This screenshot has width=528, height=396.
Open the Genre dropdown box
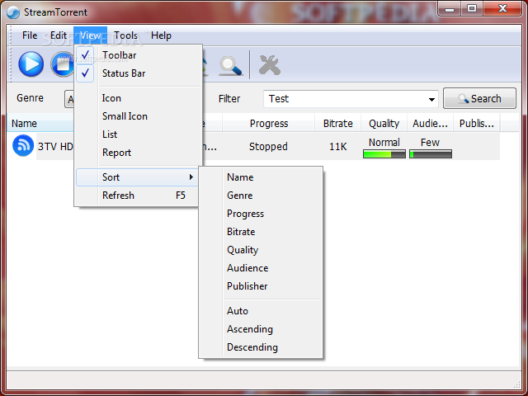click(x=69, y=99)
